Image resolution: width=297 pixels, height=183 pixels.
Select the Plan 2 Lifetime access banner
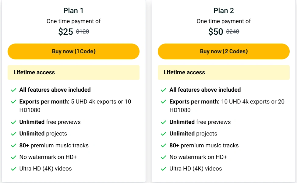tap(224, 72)
